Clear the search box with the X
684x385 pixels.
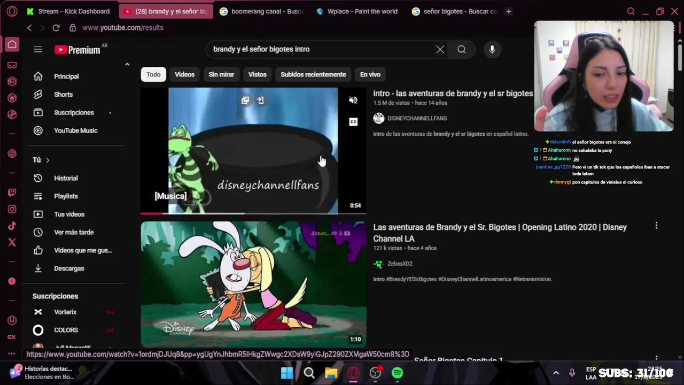(440, 49)
